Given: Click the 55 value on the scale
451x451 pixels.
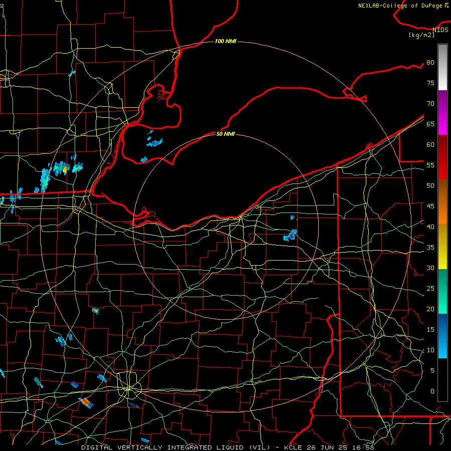Looking at the screenshot, I should pyautogui.click(x=430, y=165).
